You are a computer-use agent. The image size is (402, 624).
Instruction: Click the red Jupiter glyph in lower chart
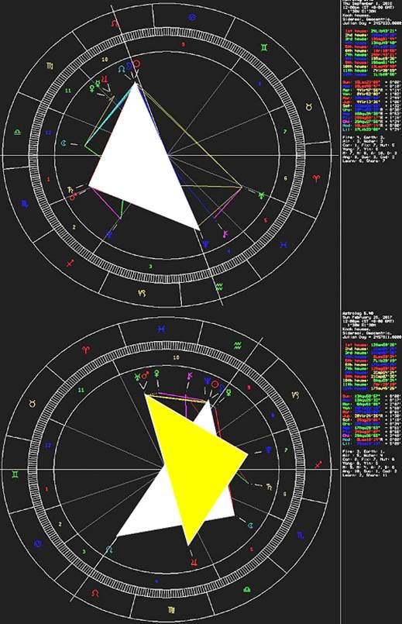pyautogui.click(x=194, y=562)
